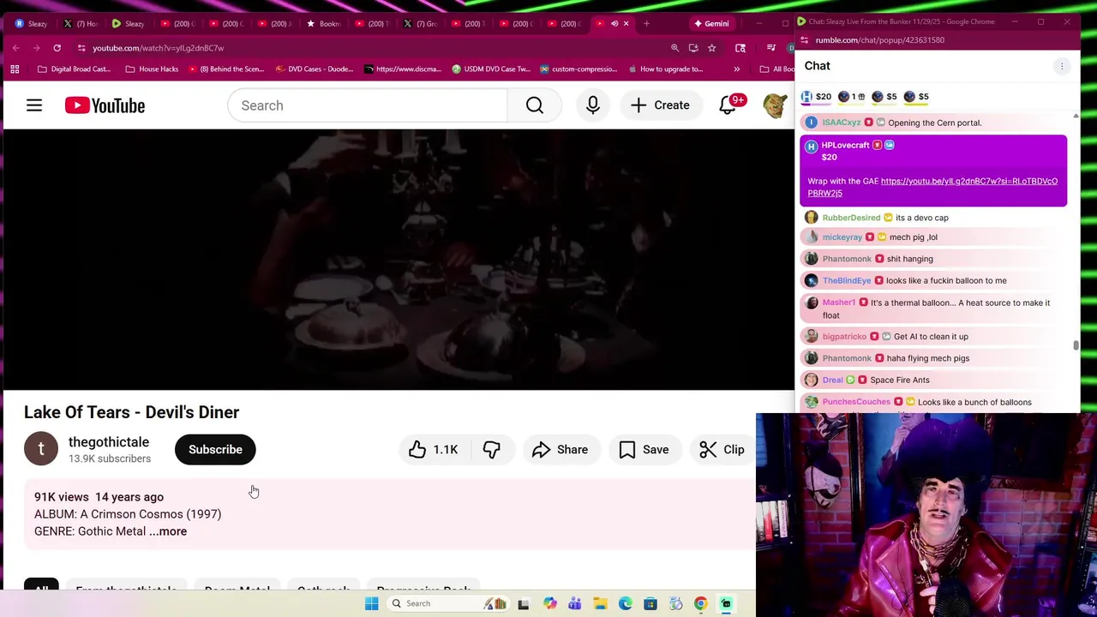Reload the YouTube page
1097x617 pixels.
[57, 48]
